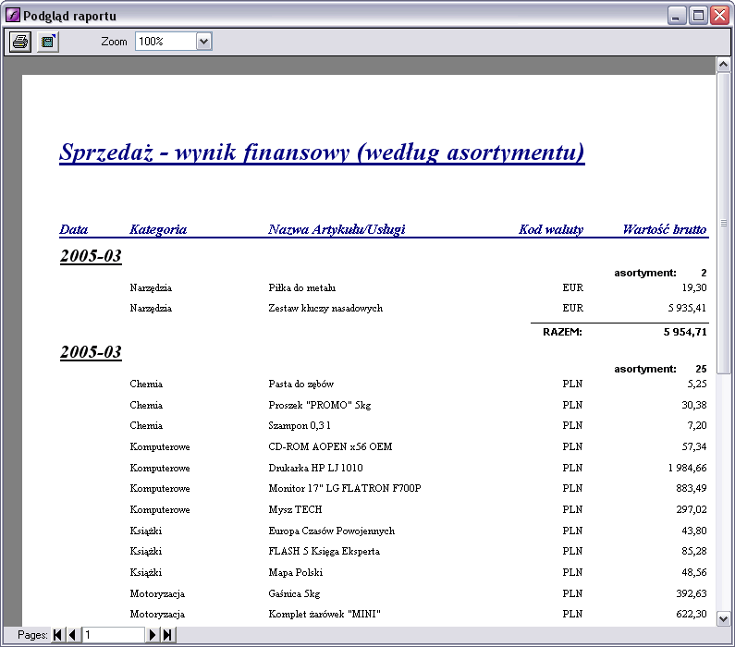
Task: Click the app icon in title bar
Action: point(13,16)
